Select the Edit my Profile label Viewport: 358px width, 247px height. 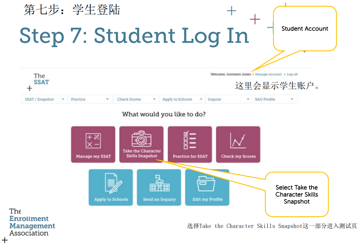(207, 199)
